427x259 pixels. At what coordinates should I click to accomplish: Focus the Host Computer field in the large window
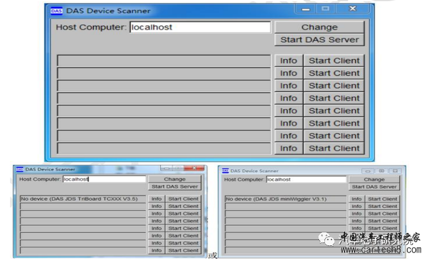click(200, 27)
